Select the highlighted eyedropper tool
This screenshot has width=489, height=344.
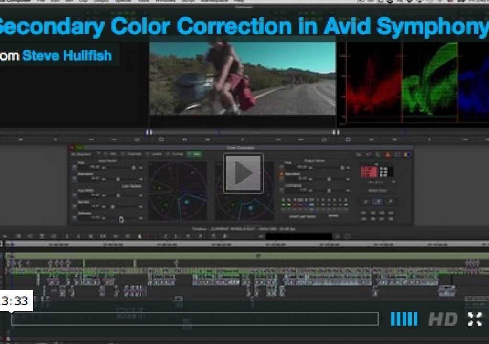(x=378, y=202)
